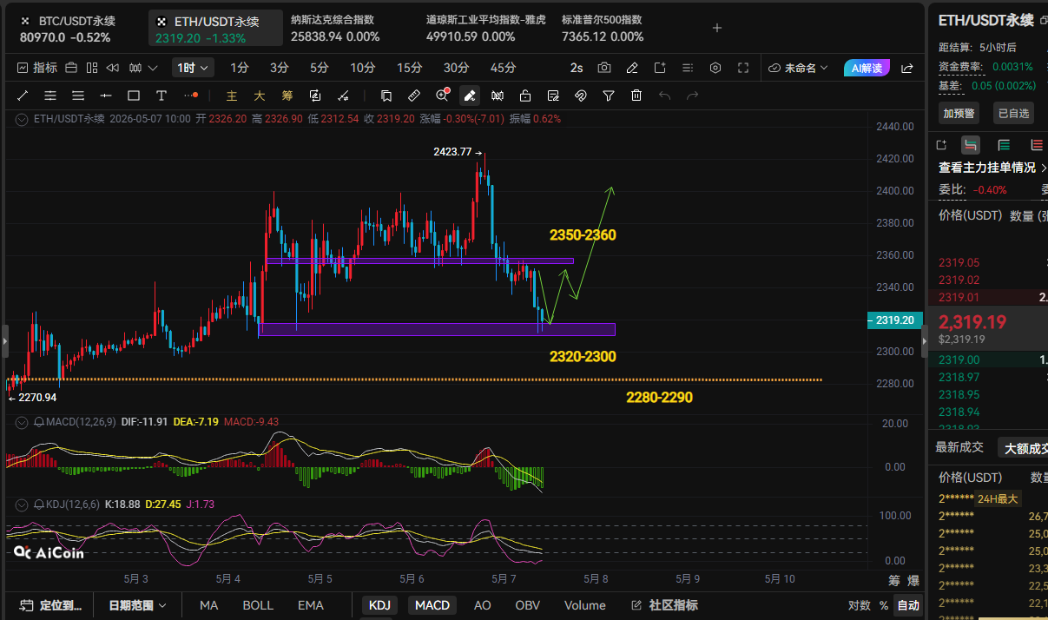Click the 加预警 alert button
The height and width of the screenshot is (620, 1048).
958,113
